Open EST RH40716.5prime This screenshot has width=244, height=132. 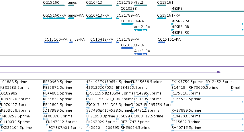tap(186, 128)
